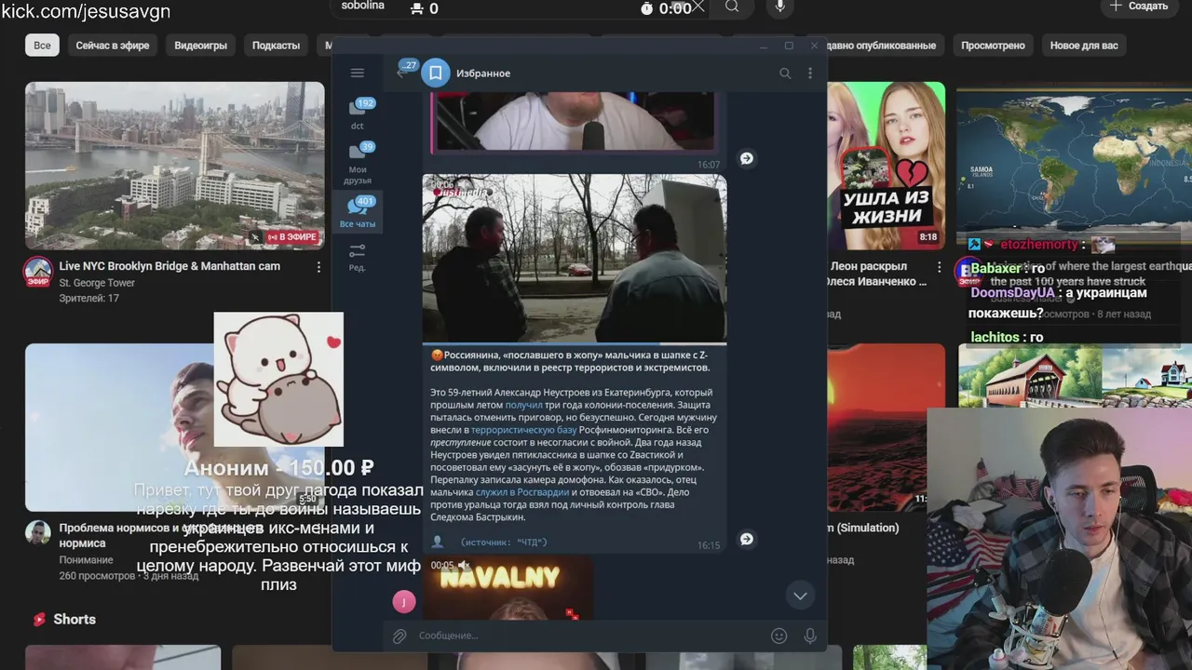The height and width of the screenshot is (670, 1192).
Task: Minimize the Telegram window
Action: click(x=764, y=46)
